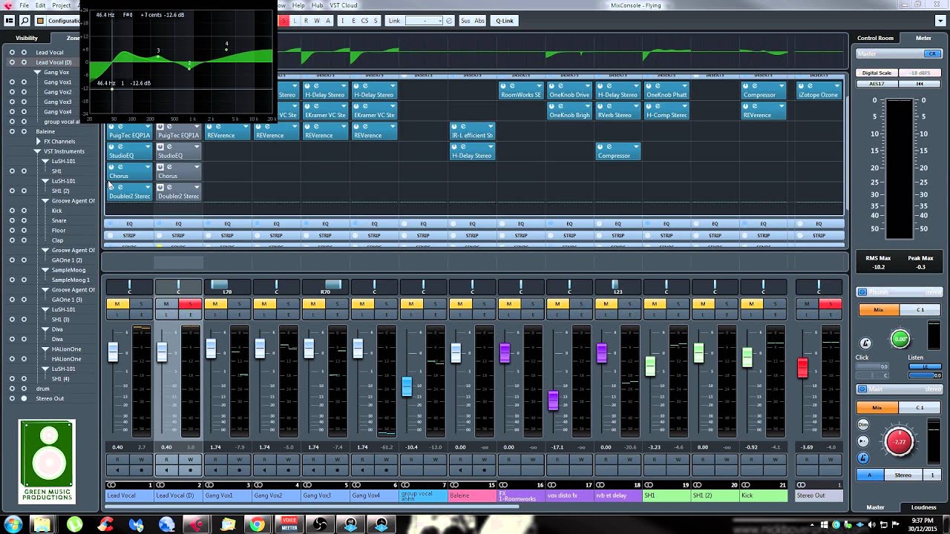Click the reset meter button beside AES17

[920, 84]
